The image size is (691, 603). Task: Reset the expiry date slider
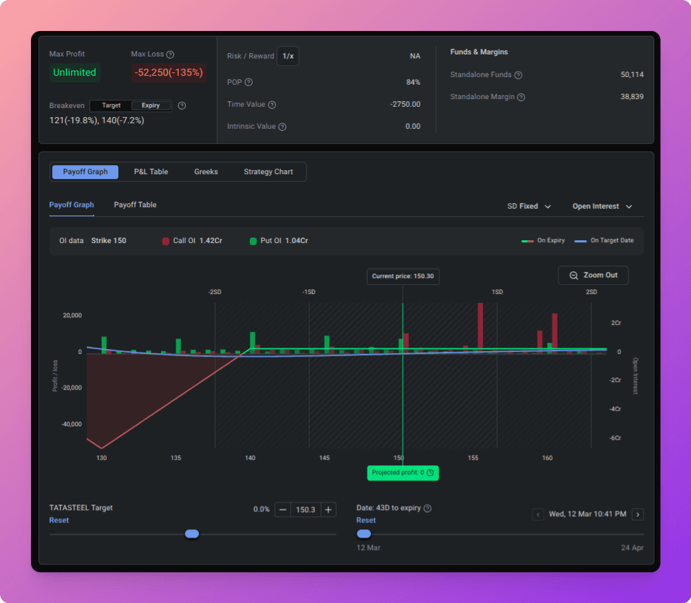pos(365,520)
